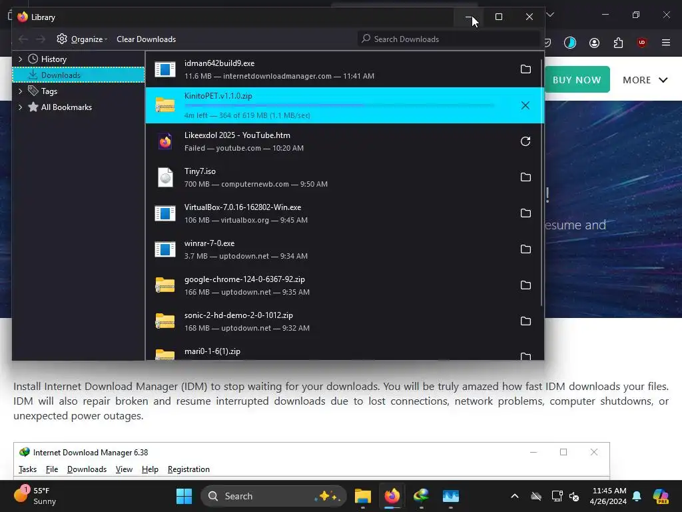This screenshot has width=682, height=512.
Task: Click the winrar-7-0.exe file icon
Action: (165, 249)
